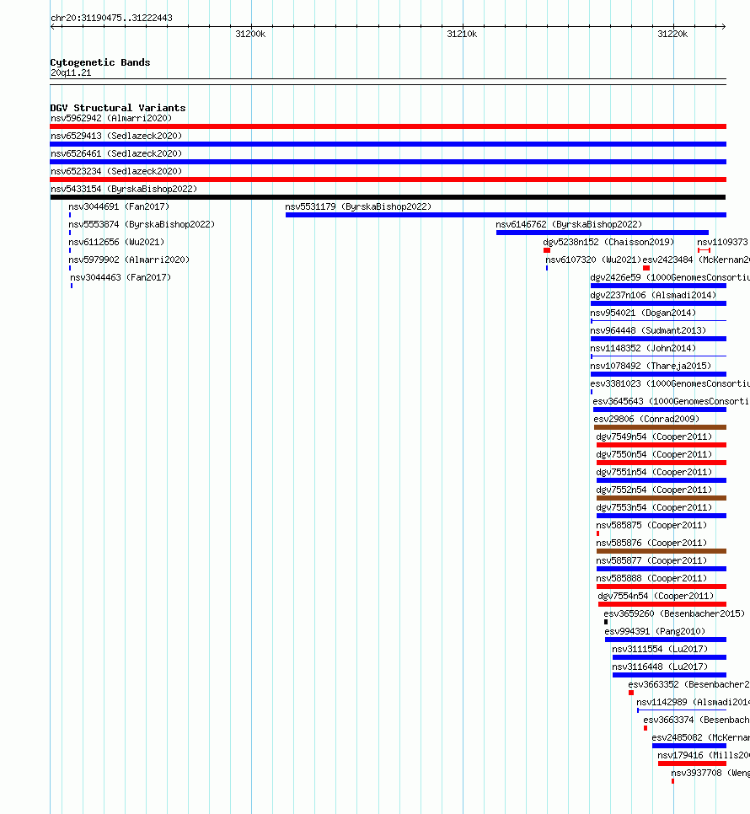Click the esv2423484 (McKernan) label
The width and height of the screenshot is (750, 814).
pyautogui.click(x=696, y=260)
